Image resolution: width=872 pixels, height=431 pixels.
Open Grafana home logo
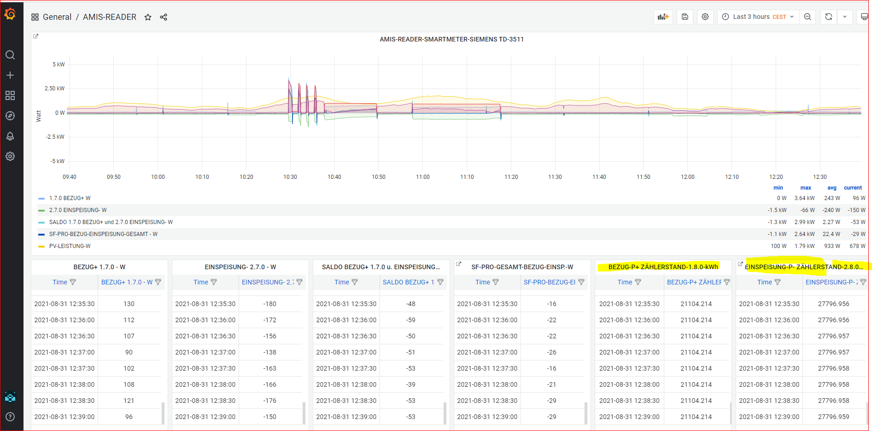(10, 14)
